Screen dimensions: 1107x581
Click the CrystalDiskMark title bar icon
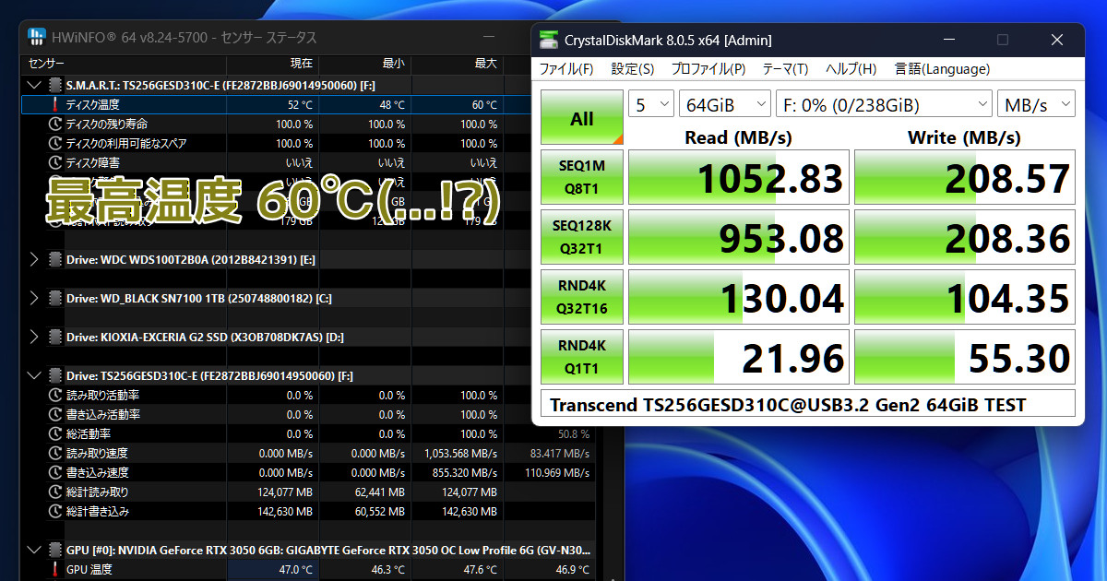coord(549,40)
